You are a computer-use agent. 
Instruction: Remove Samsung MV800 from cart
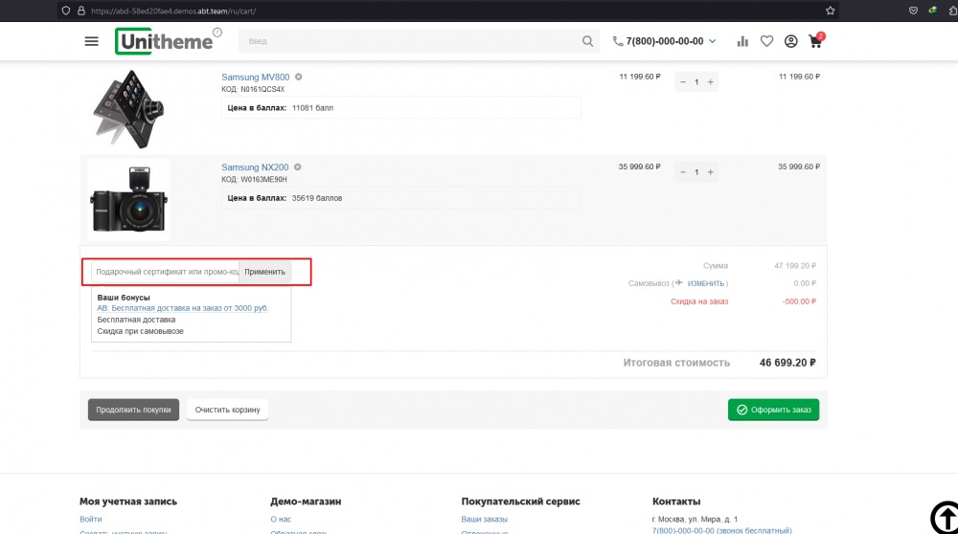coord(299,77)
